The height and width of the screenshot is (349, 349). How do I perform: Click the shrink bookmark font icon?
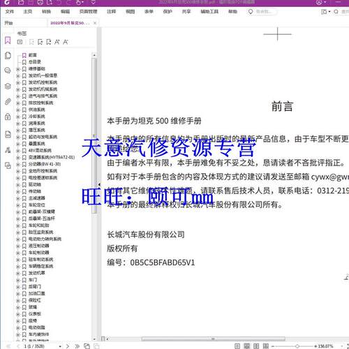pyautogui.click(x=66, y=42)
